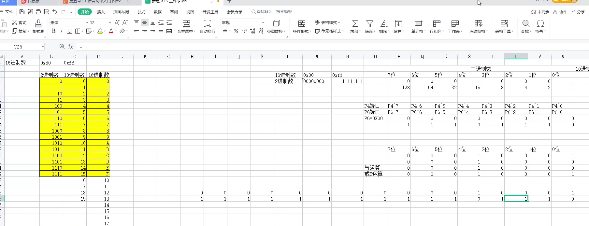Click the Percent style icon
Screen dimensions: 589x226
[236, 31]
